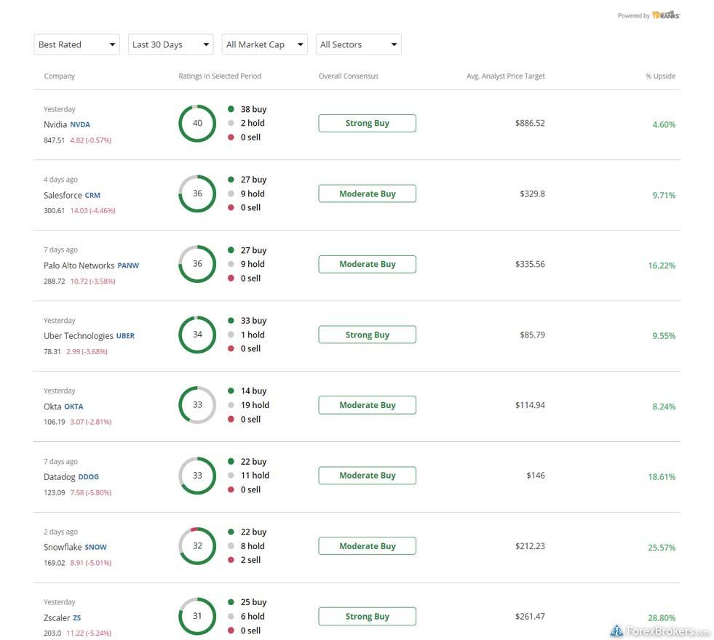Expand the All Sectors filter
This screenshot has height=640, width=714.
(358, 44)
